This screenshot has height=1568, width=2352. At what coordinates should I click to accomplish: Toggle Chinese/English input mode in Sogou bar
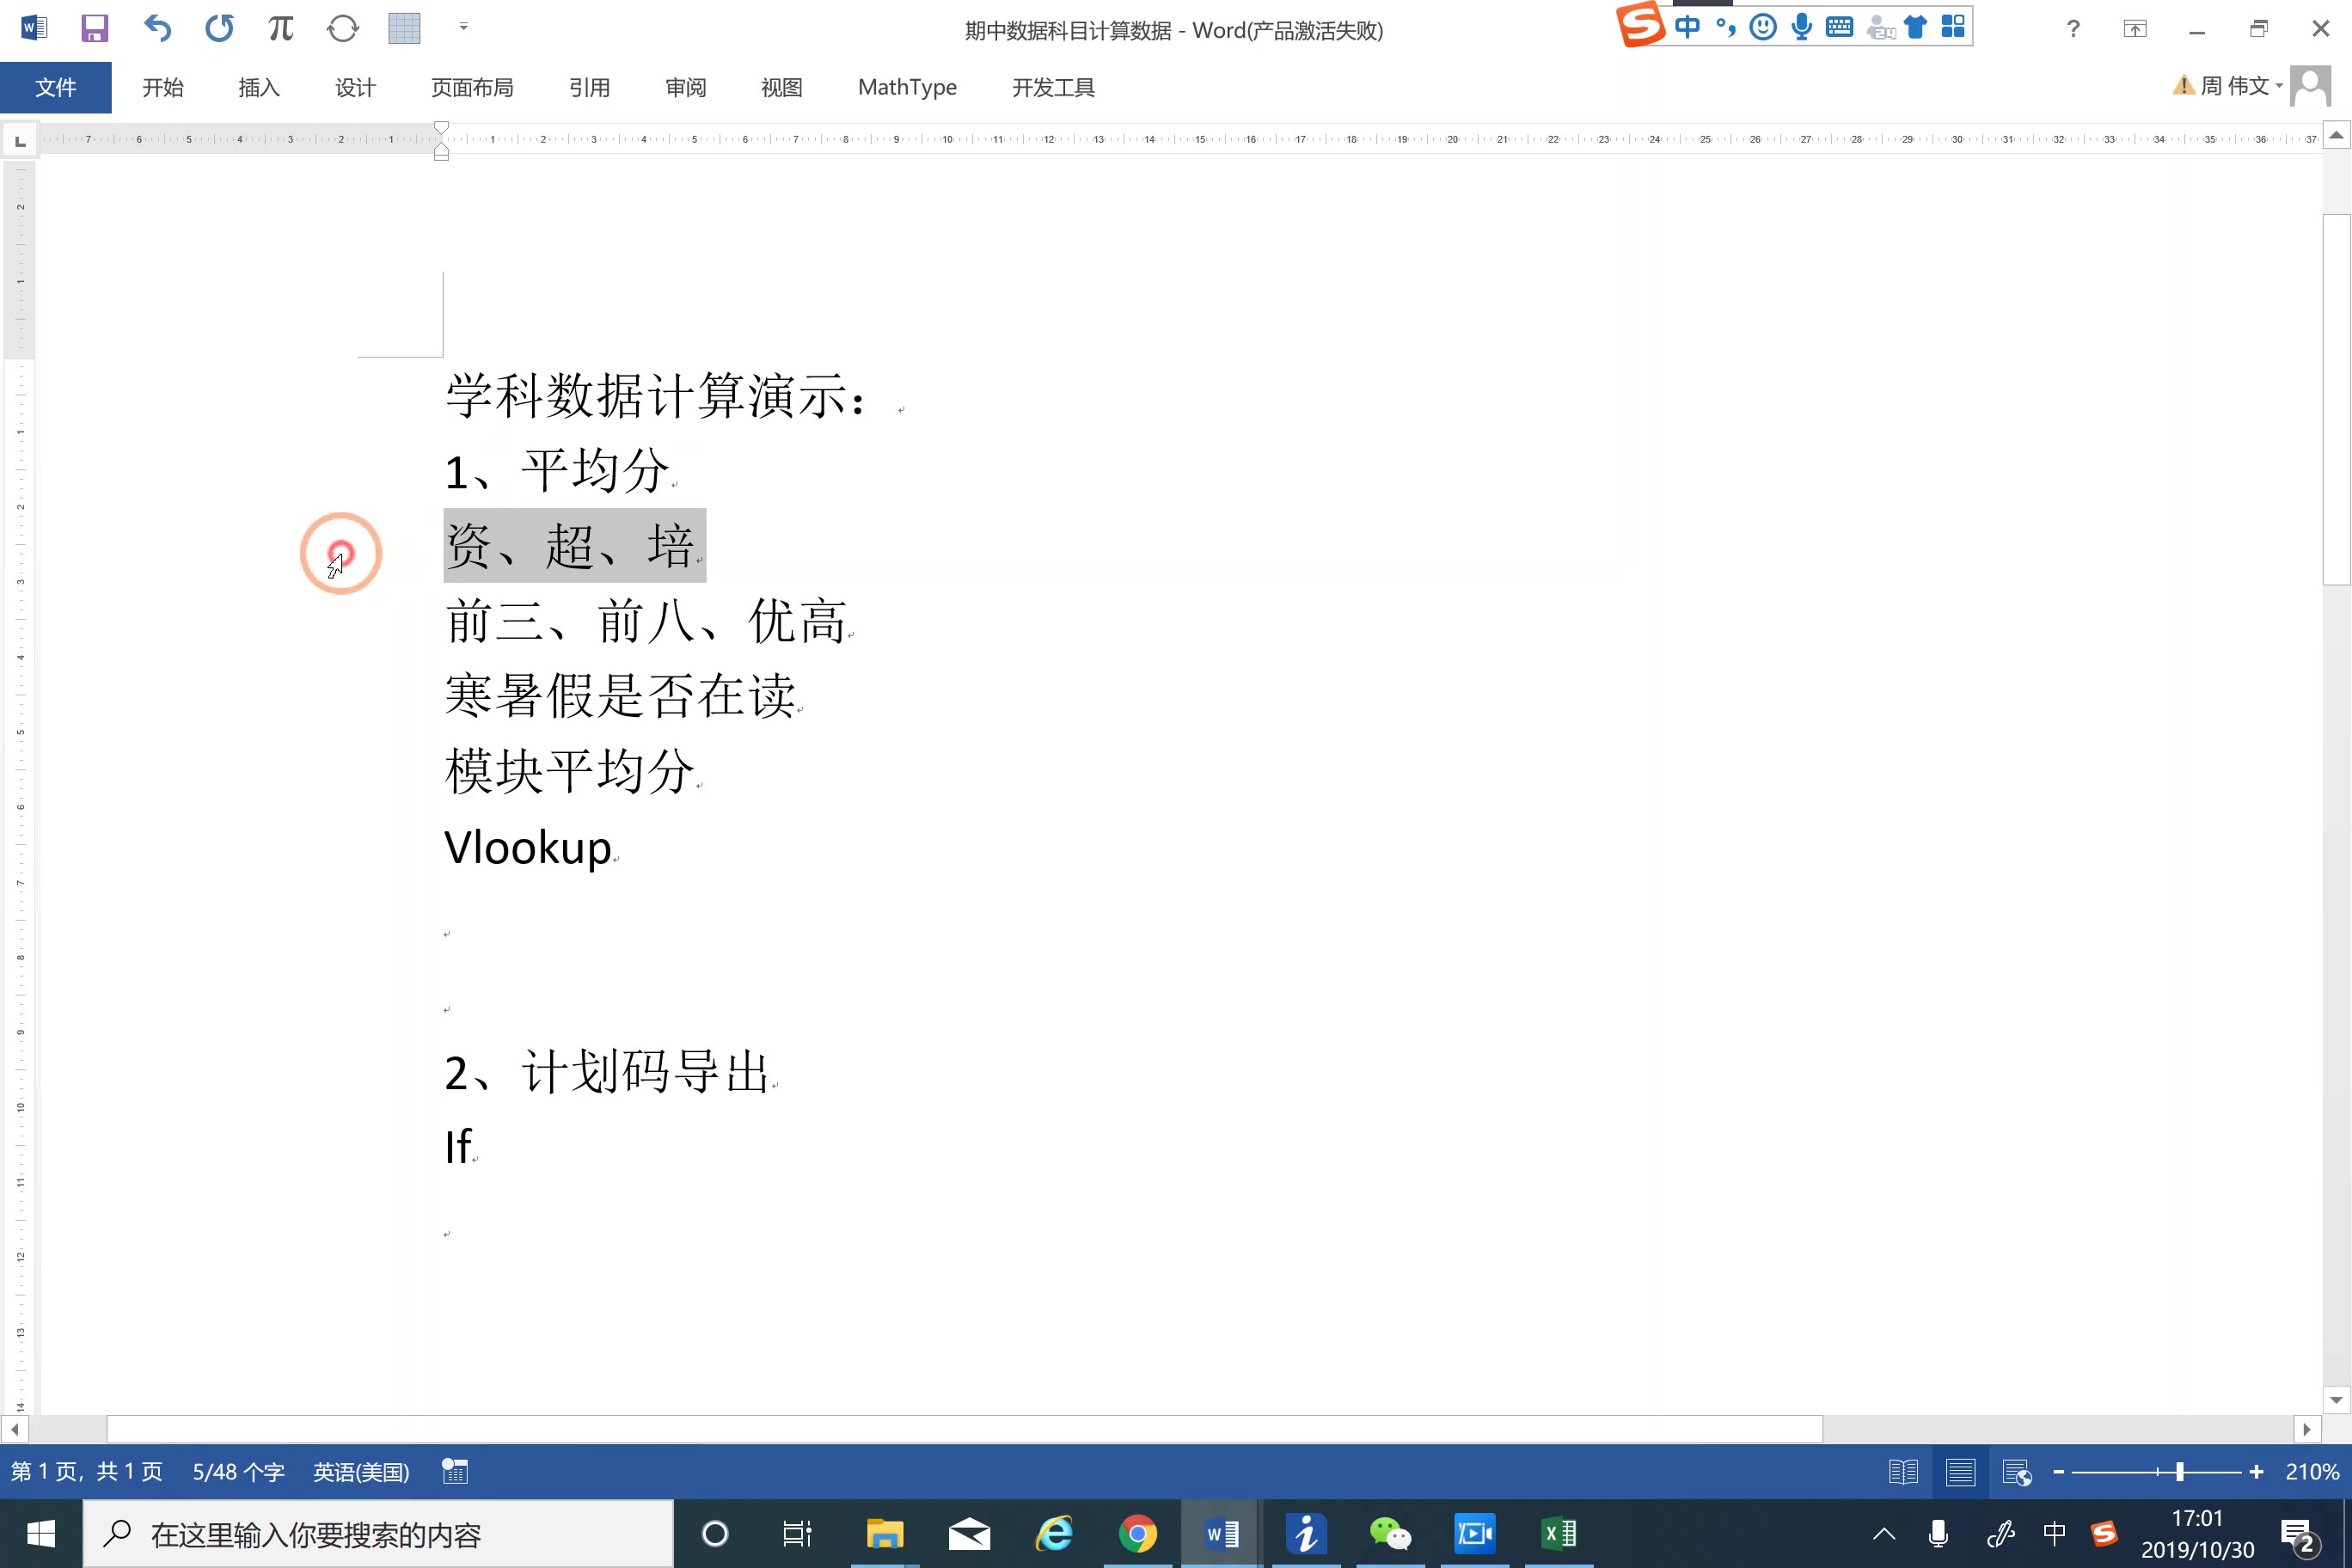pyautogui.click(x=1688, y=27)
